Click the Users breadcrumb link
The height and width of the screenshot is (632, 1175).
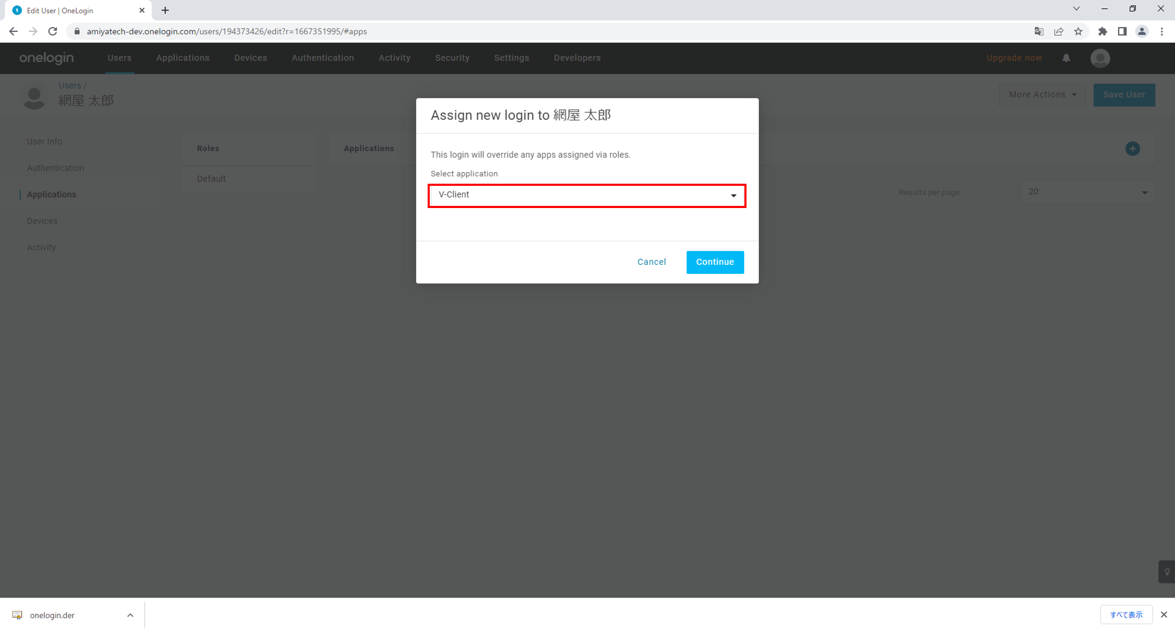(x=69, y=85)
